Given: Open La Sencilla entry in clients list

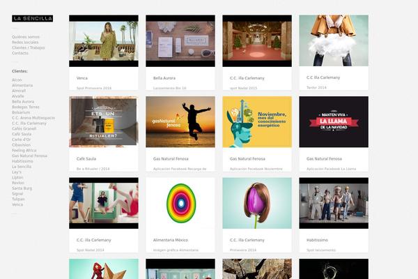Looking at the screenshot, I should click(22, 166).
